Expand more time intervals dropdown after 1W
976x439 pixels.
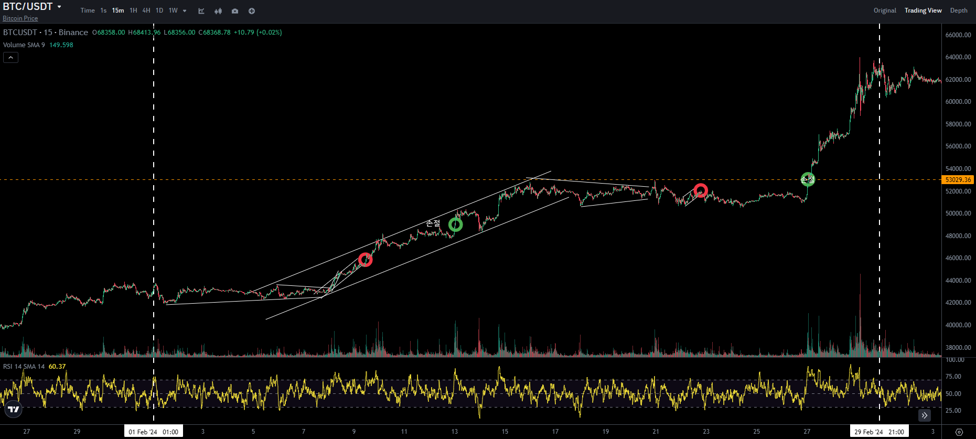[185, 11]
